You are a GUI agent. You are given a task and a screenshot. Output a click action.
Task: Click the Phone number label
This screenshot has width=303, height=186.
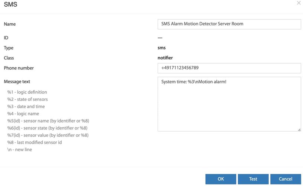coord(19,68)
